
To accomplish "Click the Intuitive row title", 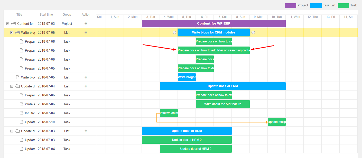I will click(x=30, y=113).
